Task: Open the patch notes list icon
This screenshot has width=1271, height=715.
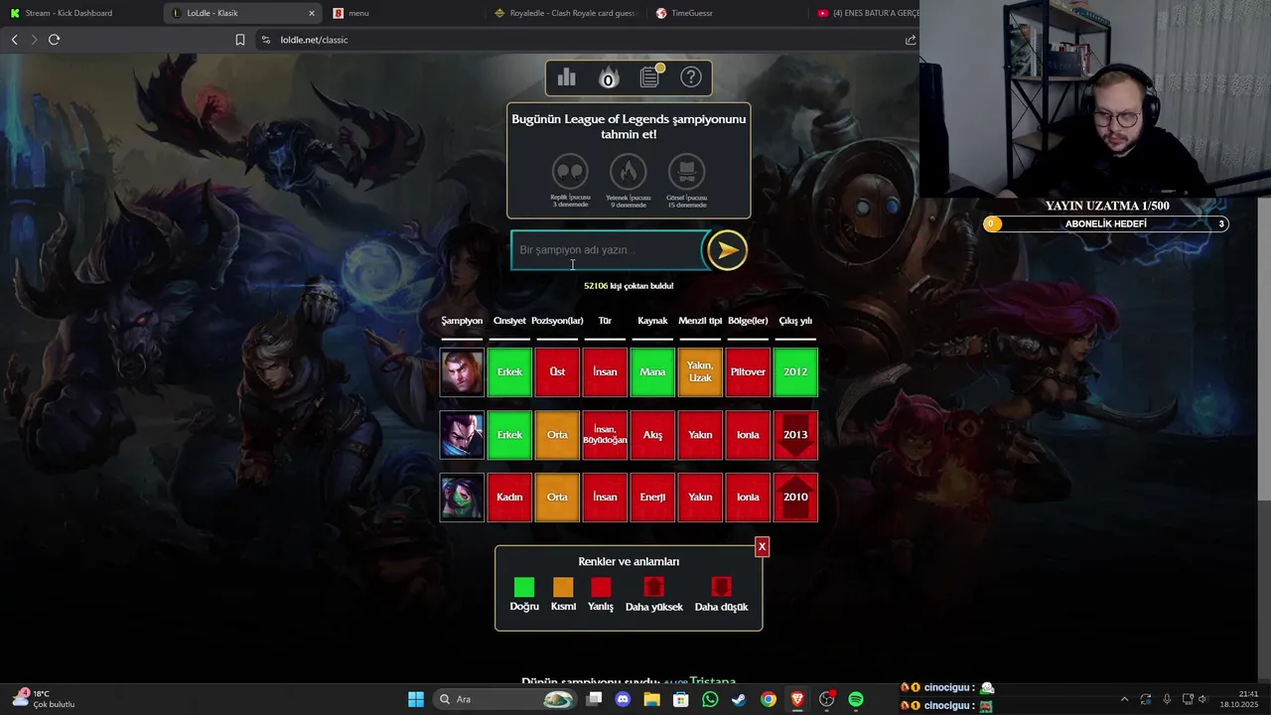Action: [x=650, y=76]
